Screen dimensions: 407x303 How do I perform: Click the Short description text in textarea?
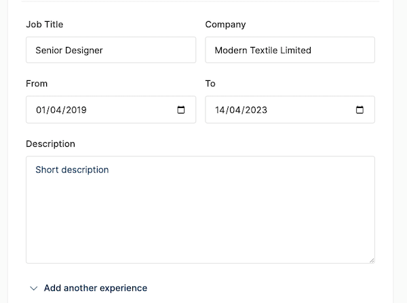click(72, 170)
